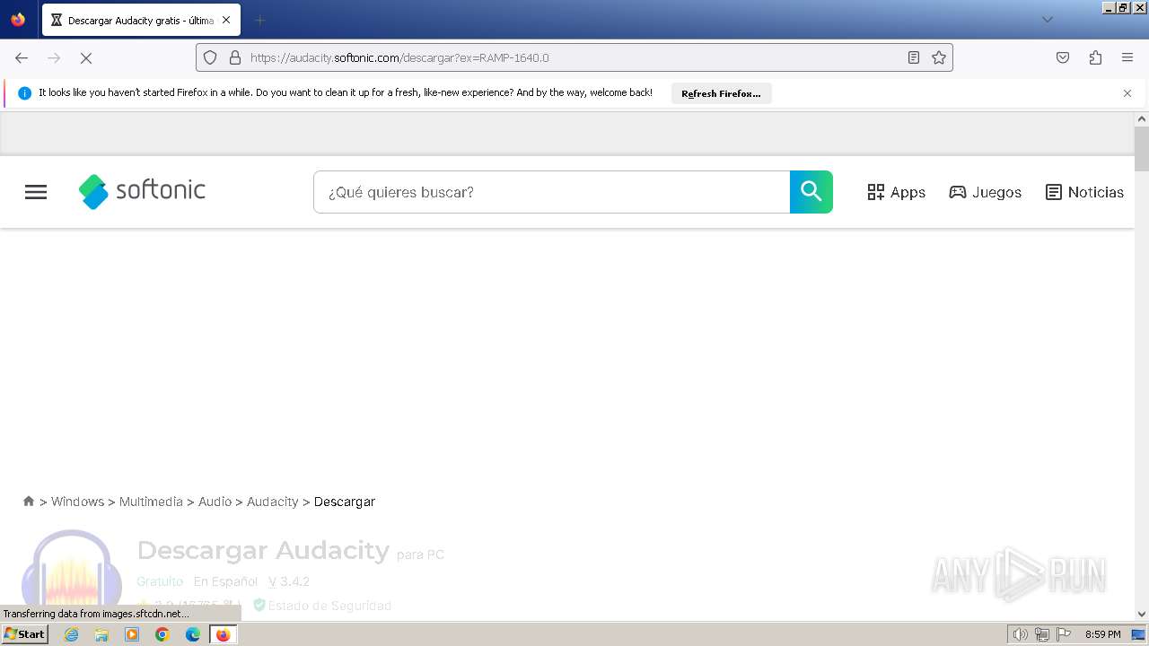1149x646 pixels.
Task: Open the Noticias section
Action: click(1084, 192)
